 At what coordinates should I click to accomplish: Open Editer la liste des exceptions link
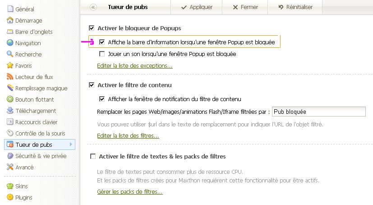pyautogui.click(x=135, y=66)
